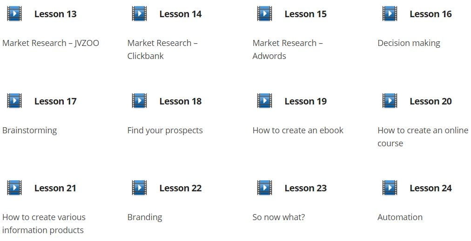
Task: Click the Lesson 19 video icon
Action: [265, 101]
